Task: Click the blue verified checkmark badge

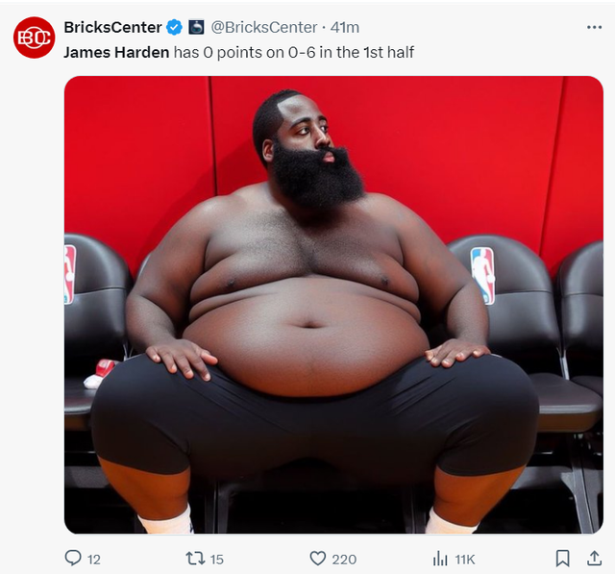Action: pyautogui.click(x=174, y=28)
